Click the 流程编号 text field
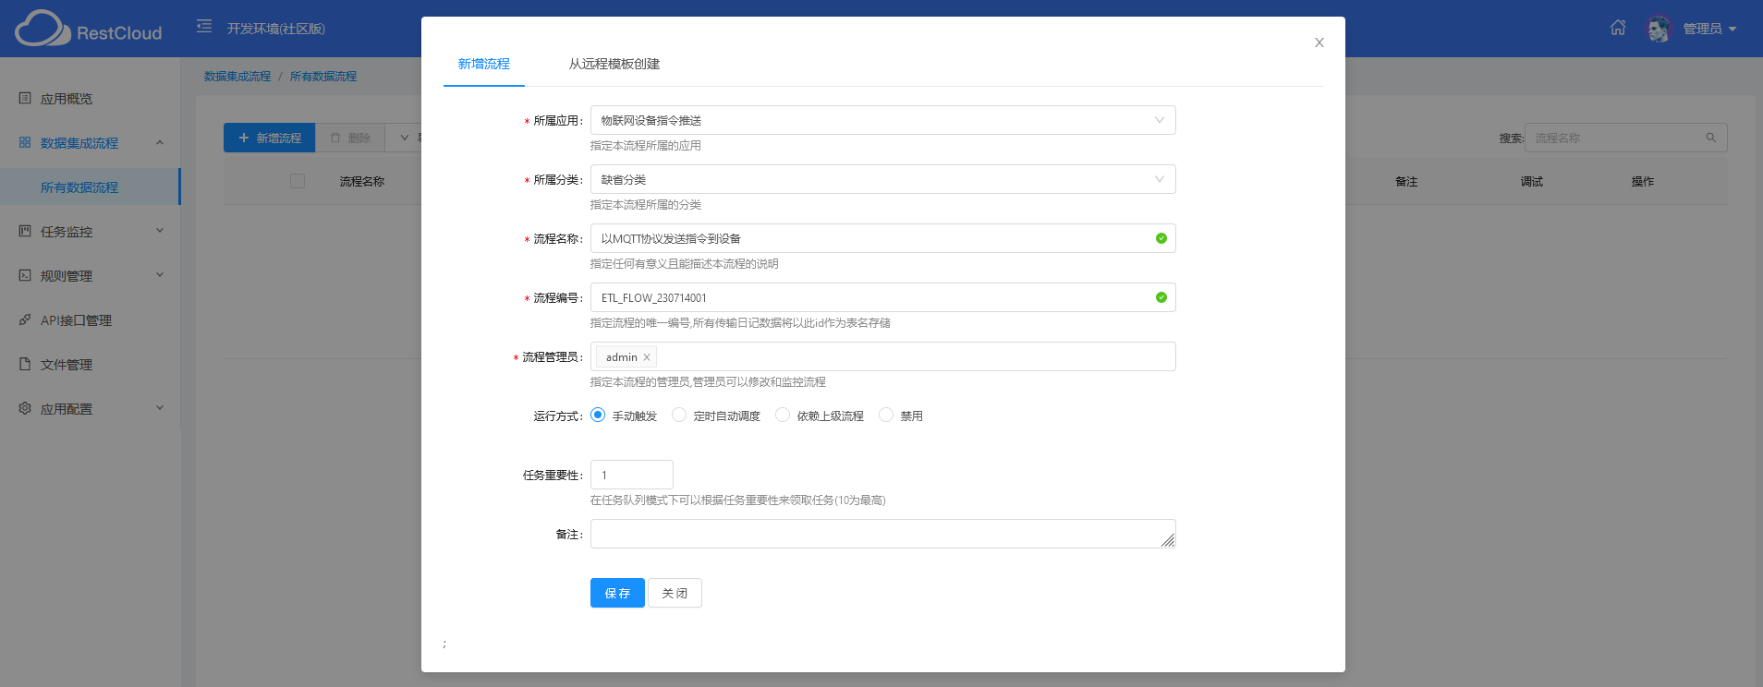1763x687 pixels. click(x=882, y=297)
